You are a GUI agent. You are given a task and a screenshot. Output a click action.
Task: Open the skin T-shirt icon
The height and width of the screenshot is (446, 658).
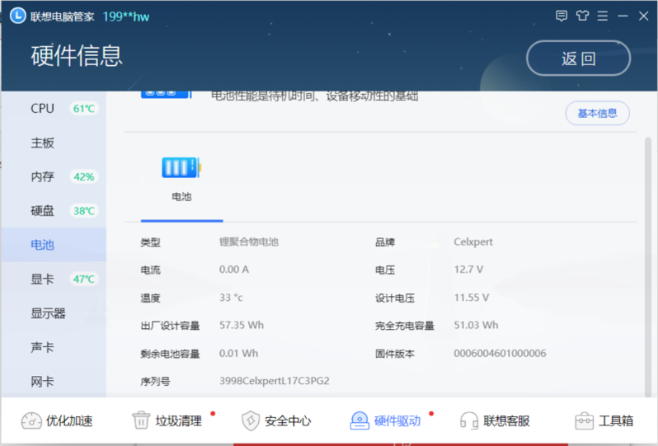583,16
